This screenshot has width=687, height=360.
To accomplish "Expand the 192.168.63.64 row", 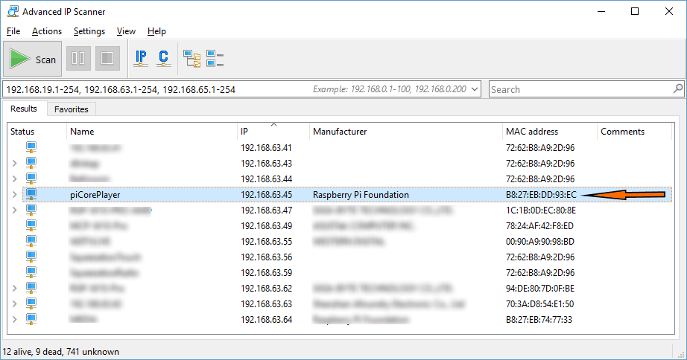I will (15, 320).
